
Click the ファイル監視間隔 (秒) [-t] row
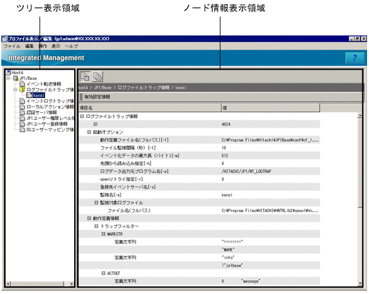point(199,148)
